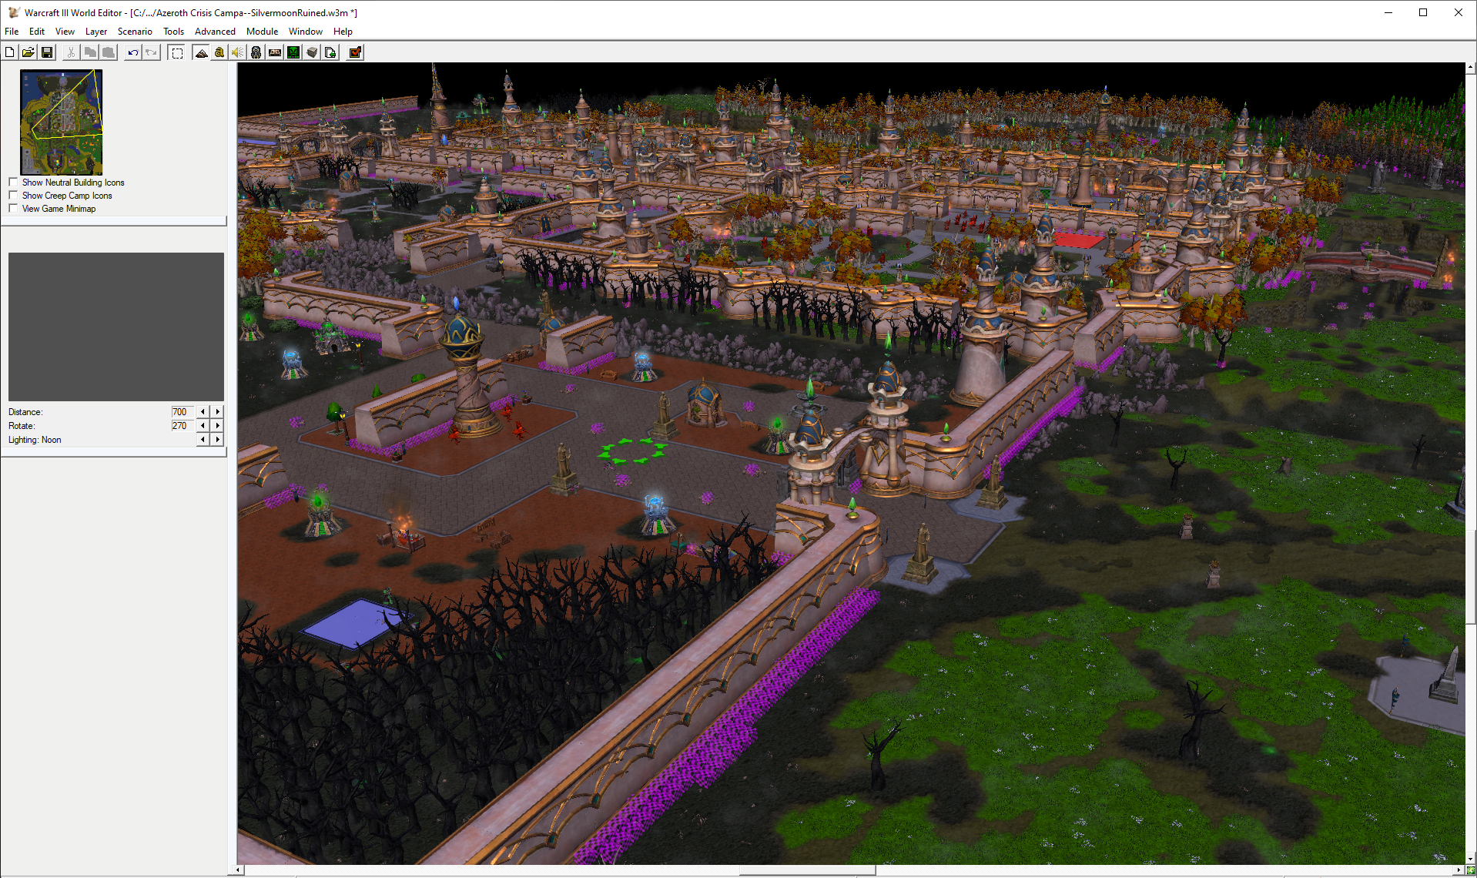Click the viewport scroll-down arrow

click(1471, 859)
